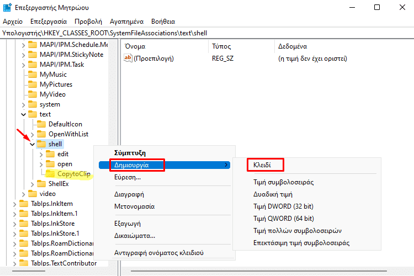
Task: Click the video folder icon
Action: (33, 194)
